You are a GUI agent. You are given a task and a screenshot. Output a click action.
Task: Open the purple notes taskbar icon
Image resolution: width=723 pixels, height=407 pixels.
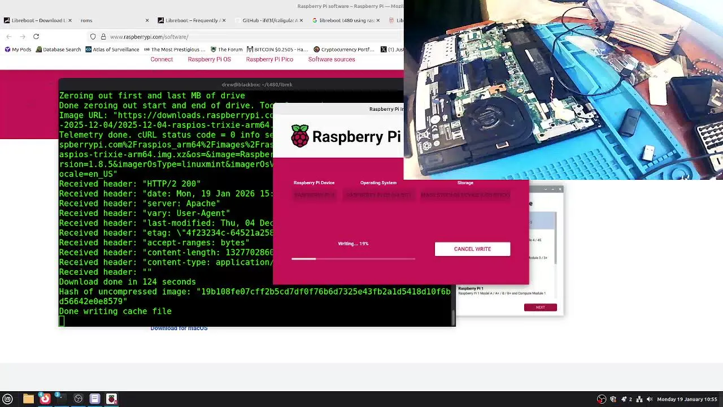click(x=95, y=399)
